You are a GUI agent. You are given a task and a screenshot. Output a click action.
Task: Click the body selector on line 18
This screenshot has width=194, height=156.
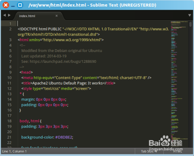click(x=24, y=121)
